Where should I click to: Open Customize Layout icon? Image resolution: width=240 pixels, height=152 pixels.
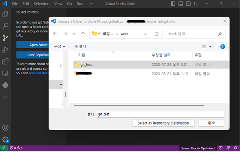tap(196, 4)
